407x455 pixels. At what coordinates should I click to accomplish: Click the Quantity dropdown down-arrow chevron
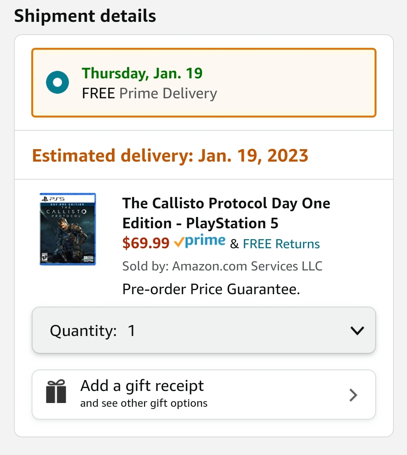357,331
